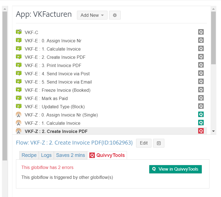Click the antenna icon left of VKF-Z : 1. Calculate Invoice
Viewport: 221px width, 197px height.
coord(18,123)
